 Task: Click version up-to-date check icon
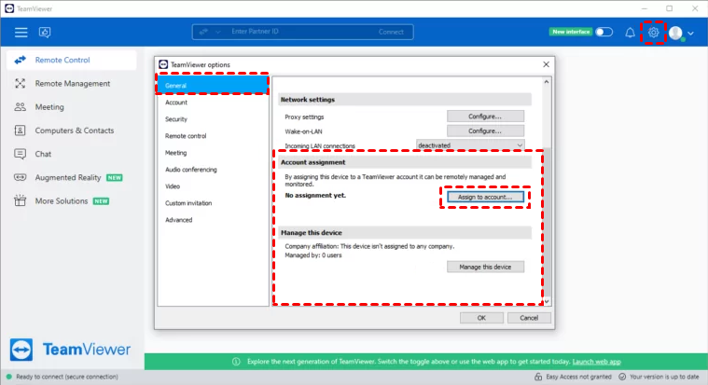coord(622,377)
